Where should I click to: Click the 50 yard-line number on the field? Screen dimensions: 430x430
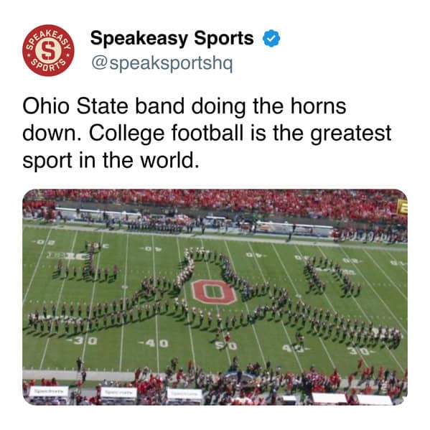click(x=225, y=346)
